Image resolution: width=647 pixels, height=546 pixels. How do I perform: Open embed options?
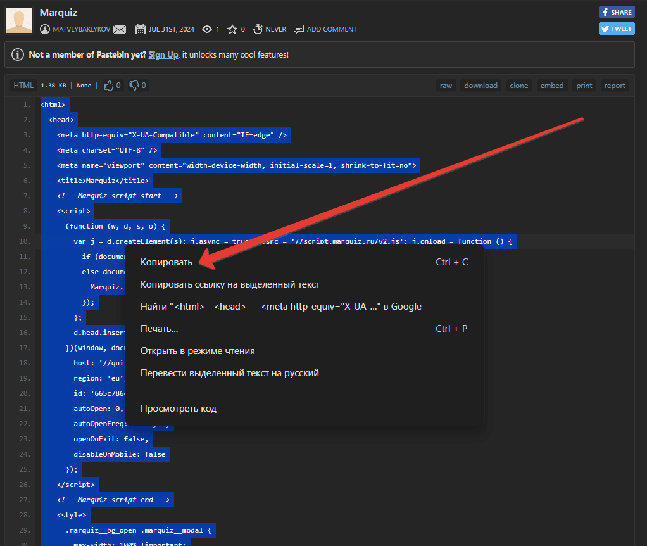(551, 86)
